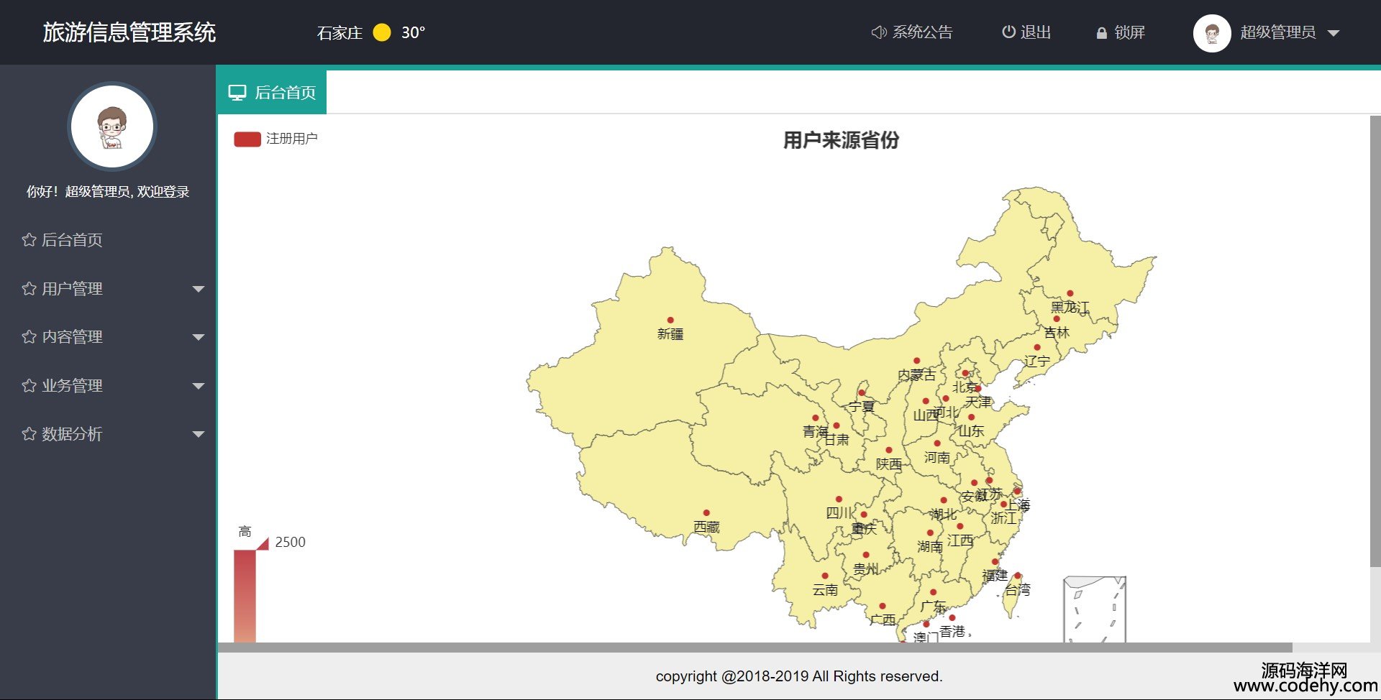Expand arrow next to 用户管理

[x=199, y=289]
